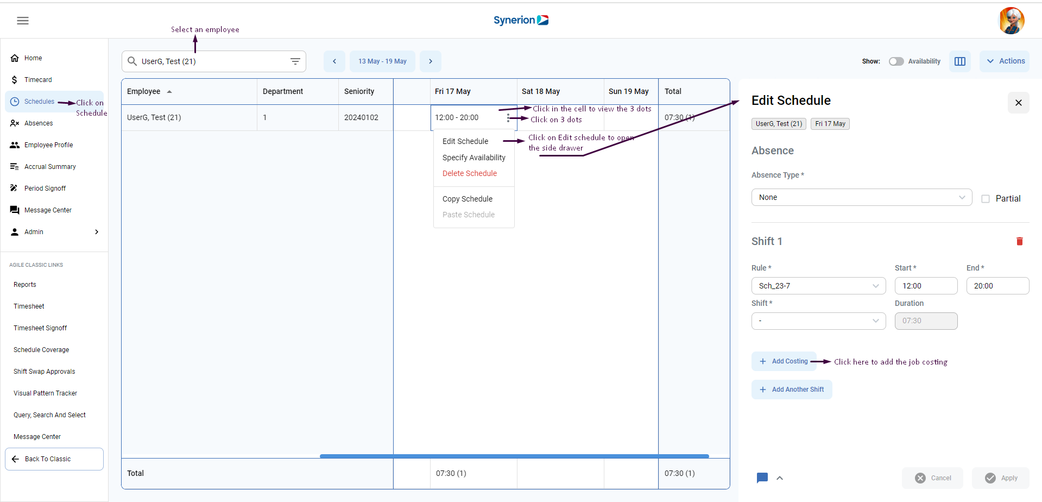Open Shift Swap Approvals link
This screenshot has width=1042, height=502.
[x=45, y=372]
